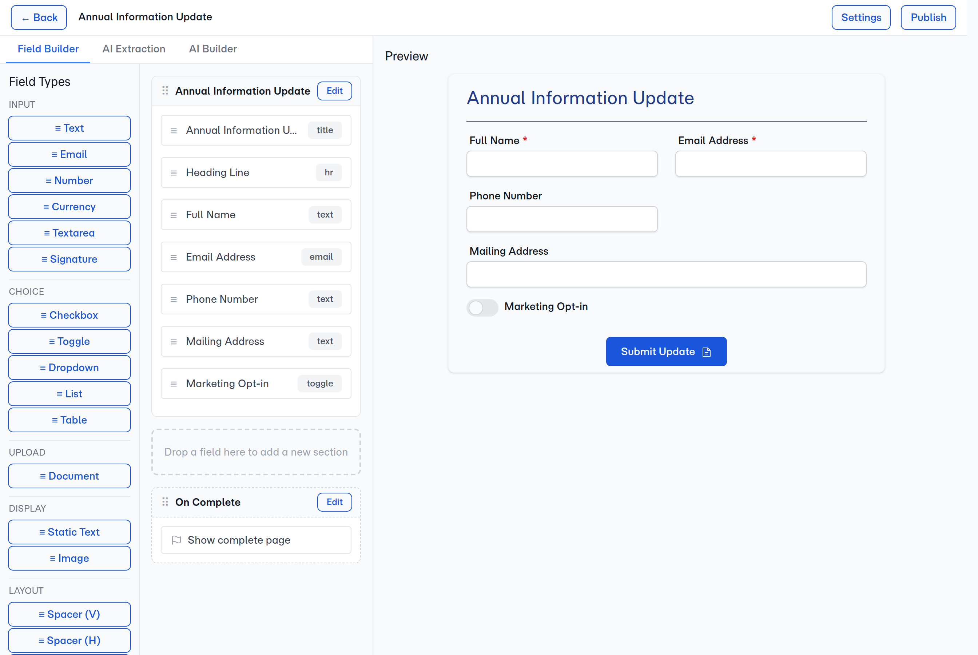Image resolution: width=978 pixels, height=655 pixels.
Task: Submit the form with Submit Update
Action: 666,351
